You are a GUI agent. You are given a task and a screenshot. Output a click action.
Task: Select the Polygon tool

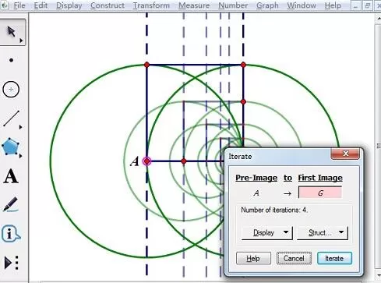[x=11, y=147]
